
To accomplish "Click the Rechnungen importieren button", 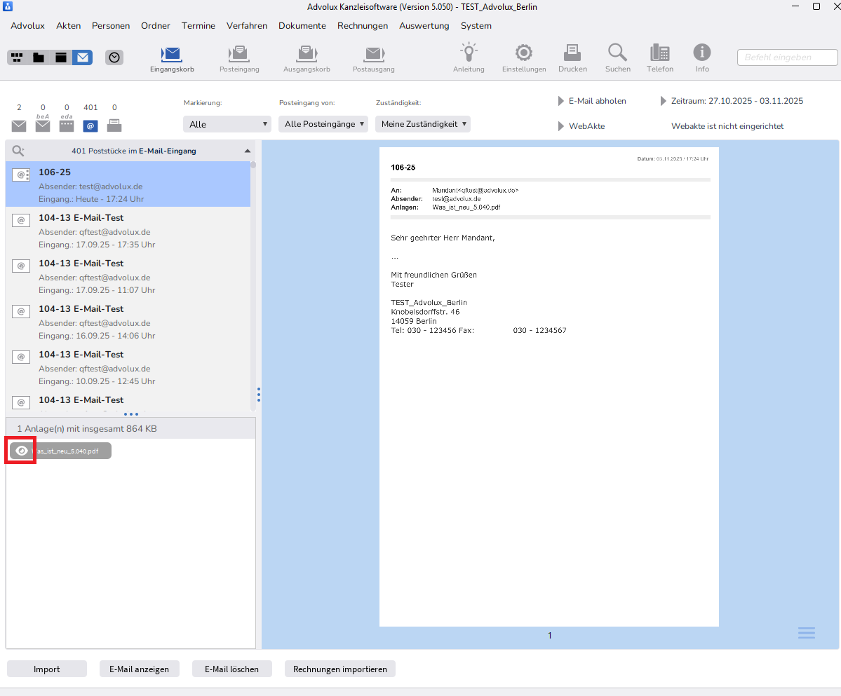I will click(x=339, y=669).
